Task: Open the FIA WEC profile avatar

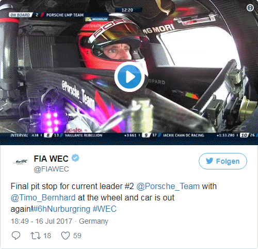Action: 20,161
